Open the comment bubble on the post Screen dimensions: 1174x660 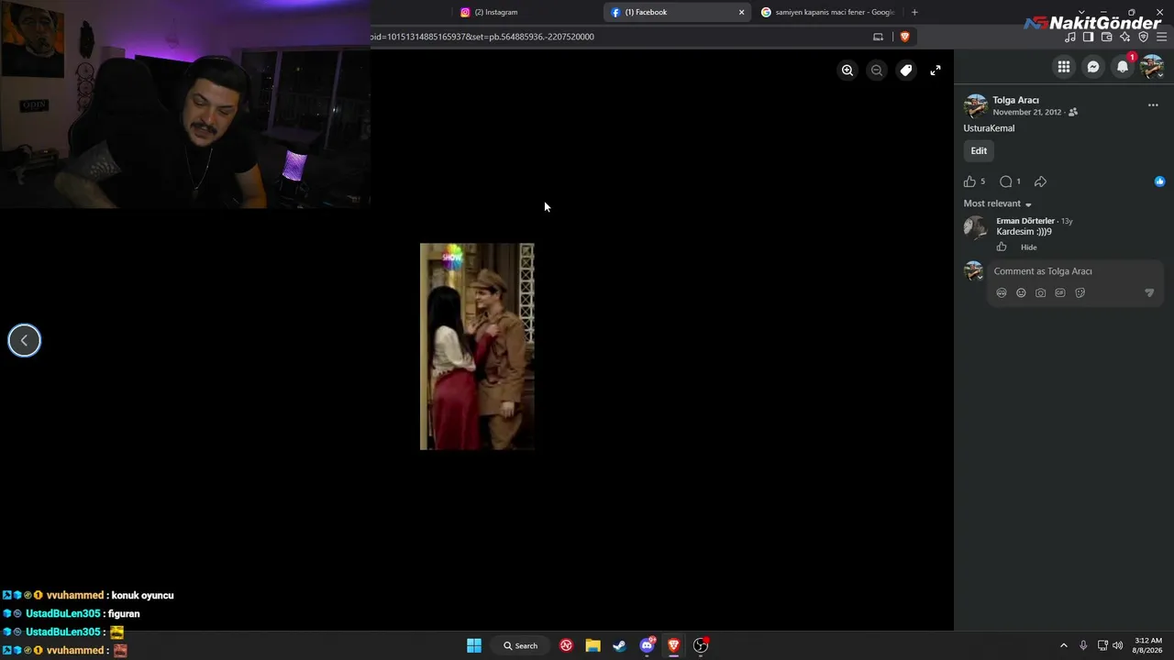tap(1006, 181)
